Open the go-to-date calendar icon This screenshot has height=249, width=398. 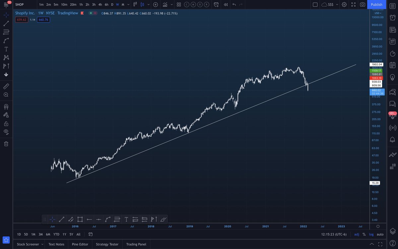tap(91, 234)
